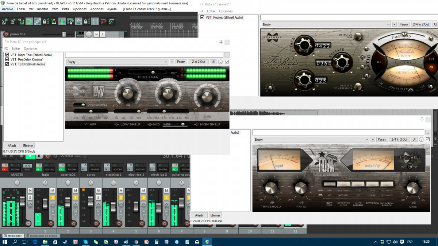Click the UI button in Major Tom window

[x=414, y=140]
